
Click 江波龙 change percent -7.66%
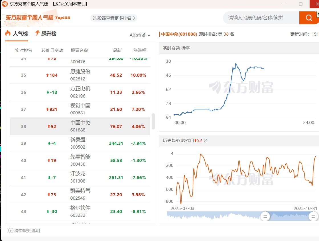coord(138,177)
